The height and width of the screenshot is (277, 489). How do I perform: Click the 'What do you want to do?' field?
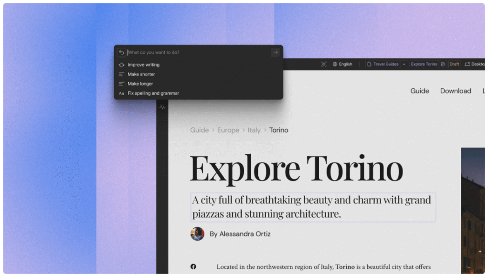(196, 53)
